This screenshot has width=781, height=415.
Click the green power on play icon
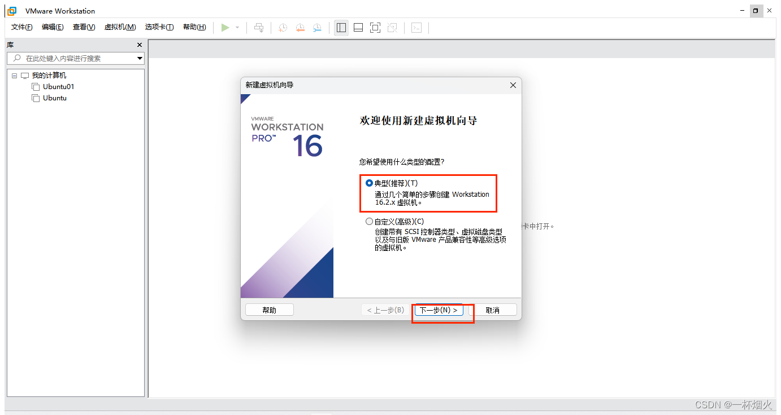[x=225, y=28]
